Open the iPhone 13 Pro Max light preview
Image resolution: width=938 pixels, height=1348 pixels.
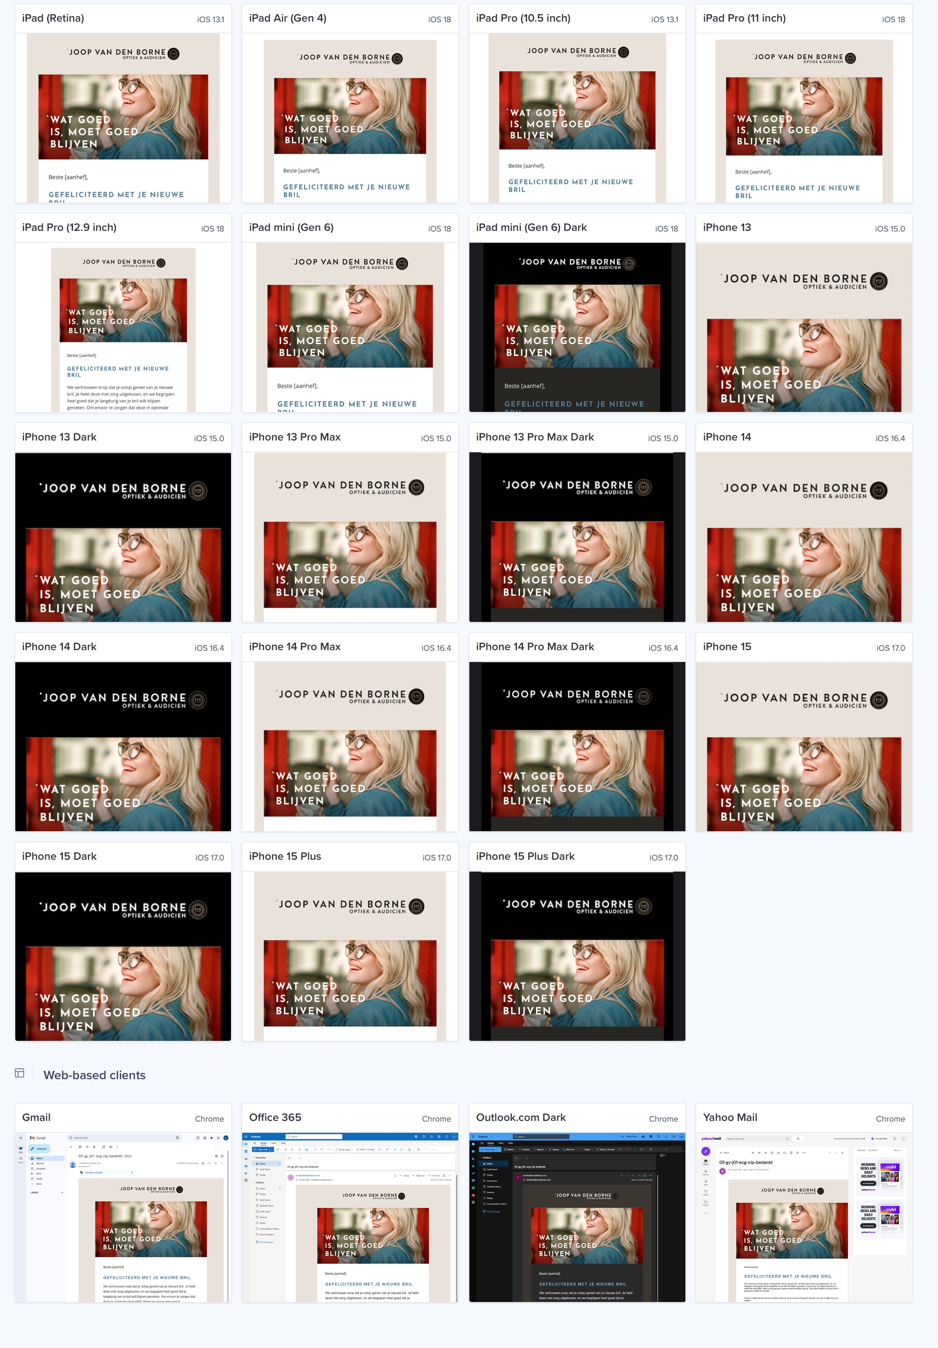[x=350, y=537]
